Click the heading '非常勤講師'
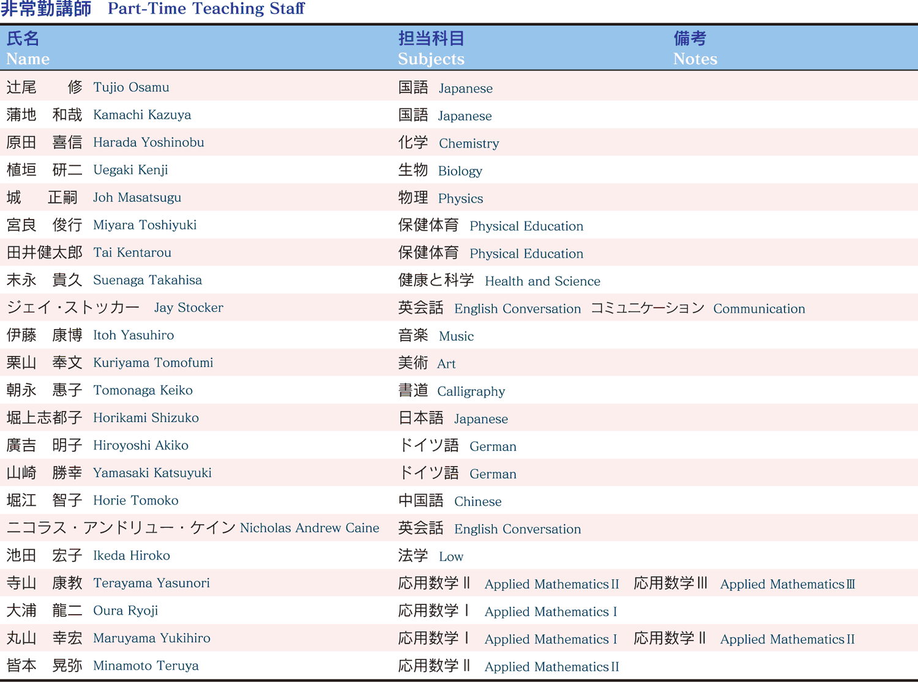The image size is (918, 682). pos(45,9)
